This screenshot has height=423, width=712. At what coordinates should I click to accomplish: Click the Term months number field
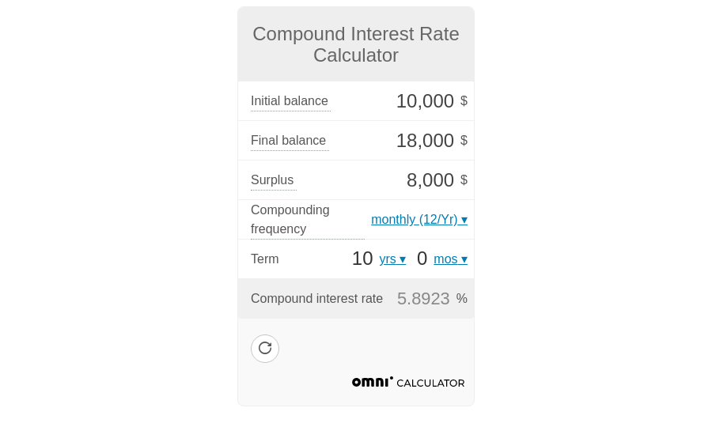pos(422,259)
